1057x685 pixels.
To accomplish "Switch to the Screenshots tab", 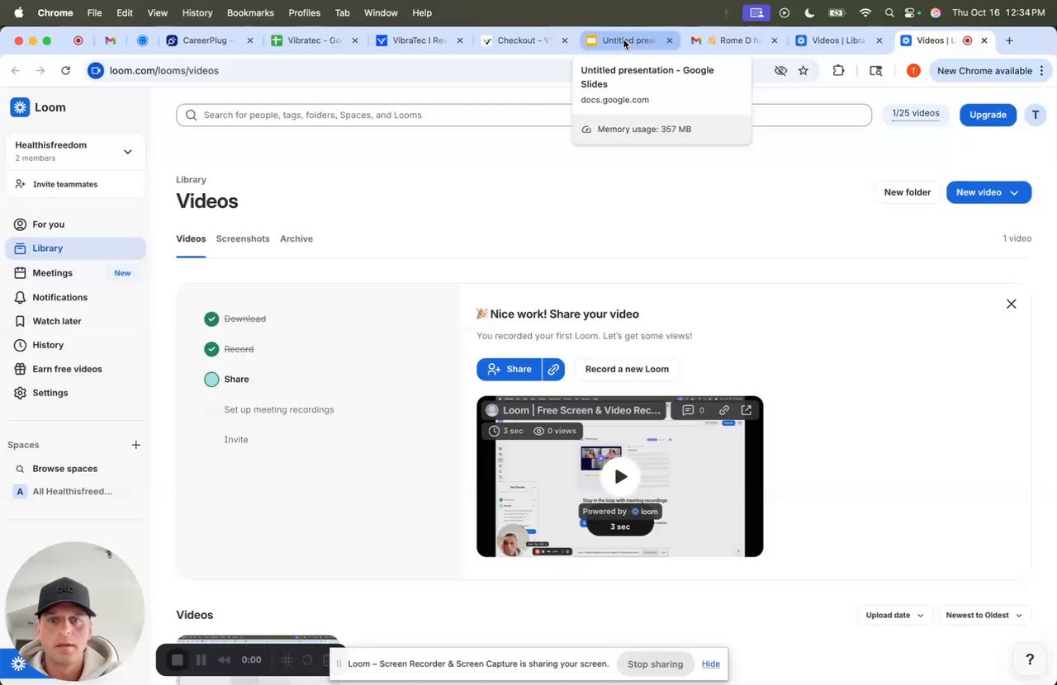I will (243, 239).
